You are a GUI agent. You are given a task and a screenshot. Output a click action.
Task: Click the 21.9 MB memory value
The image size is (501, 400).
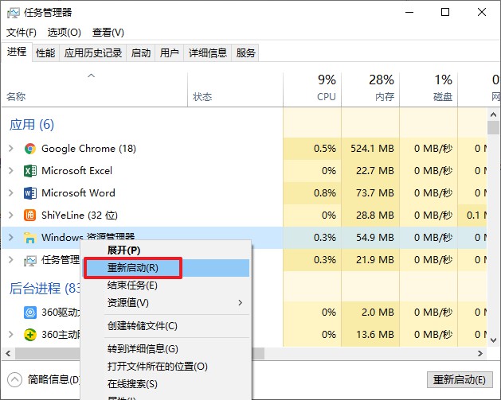coord(375,260)
